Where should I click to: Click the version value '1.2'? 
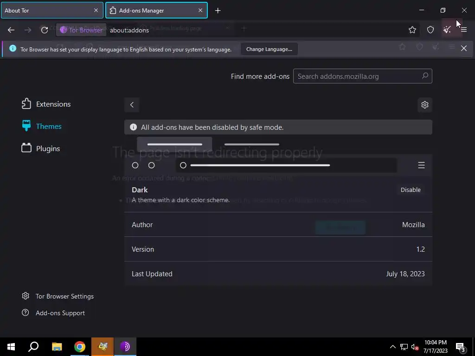click(x=420, y=249)
